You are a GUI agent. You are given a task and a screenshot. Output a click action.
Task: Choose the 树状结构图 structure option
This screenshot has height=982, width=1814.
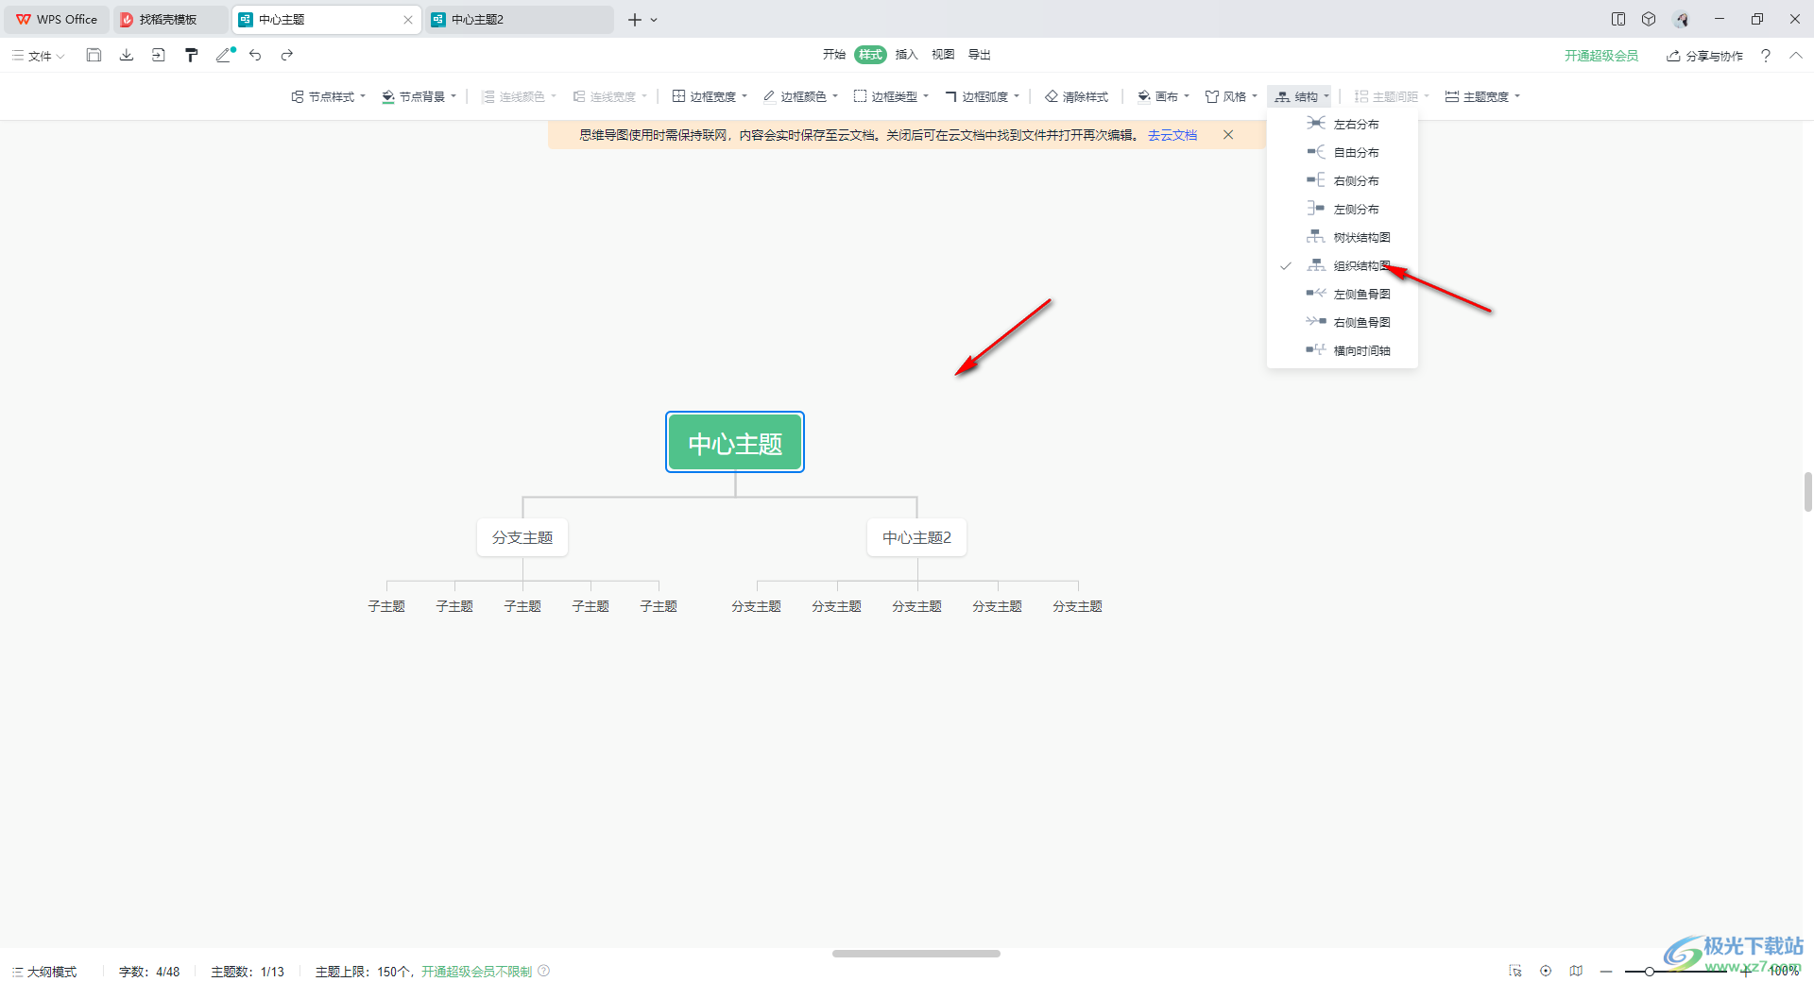tap(1343, 237)
